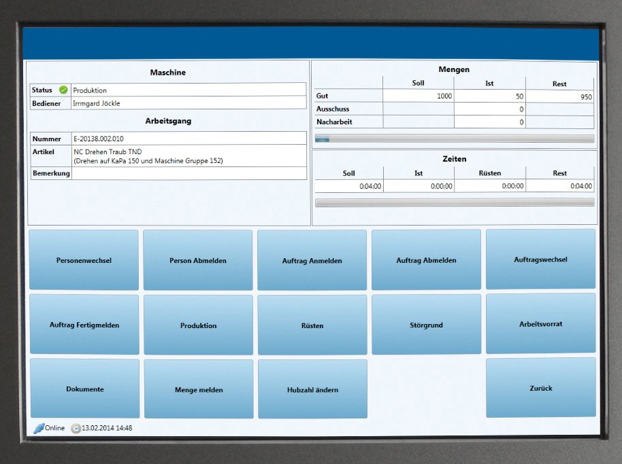
Task: Choose Auftrag Abmelden
Action: coord(426,260)
